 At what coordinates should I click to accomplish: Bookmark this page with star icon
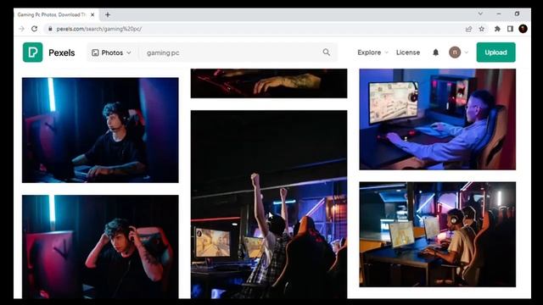[x=482, y=29]
